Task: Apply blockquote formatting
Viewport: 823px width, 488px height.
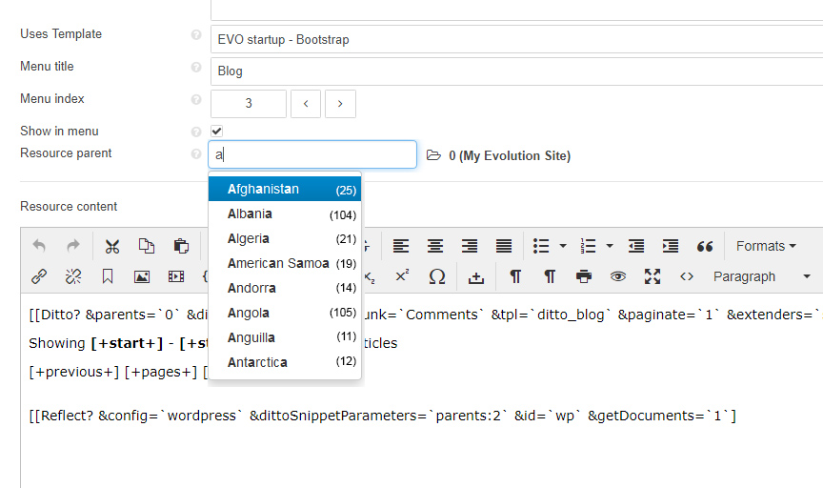Action: tap(705, 246)
